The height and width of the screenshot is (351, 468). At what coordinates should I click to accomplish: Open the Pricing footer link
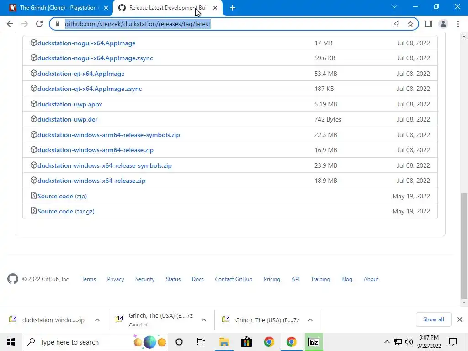(272, 279)
